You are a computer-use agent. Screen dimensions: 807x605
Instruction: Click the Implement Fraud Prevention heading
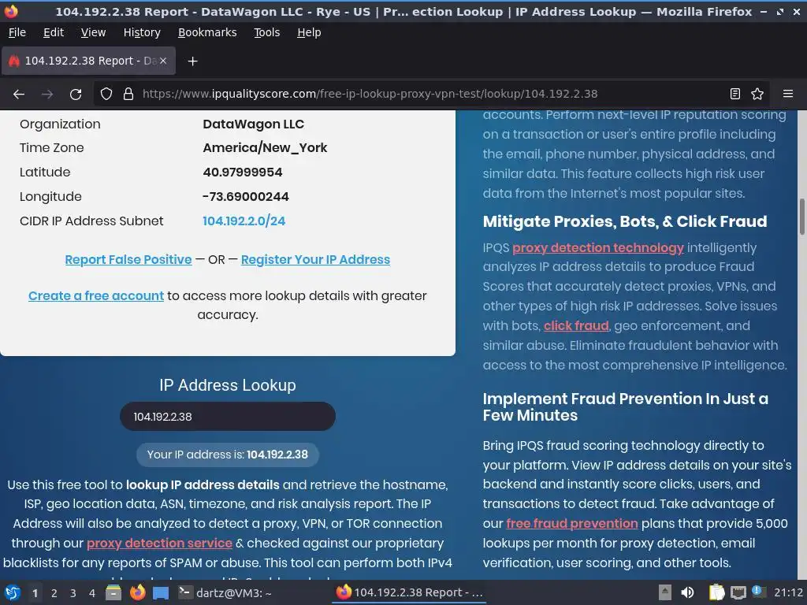tap(625, 407)
